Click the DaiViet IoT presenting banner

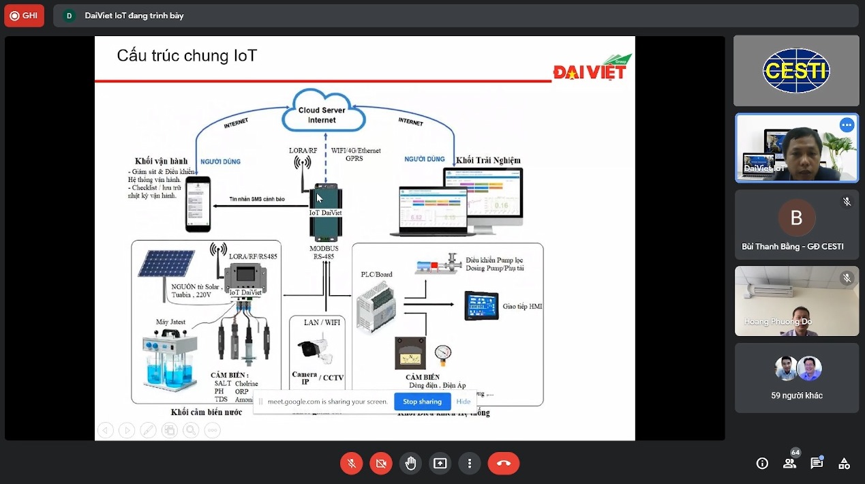(x=455, y=15)
